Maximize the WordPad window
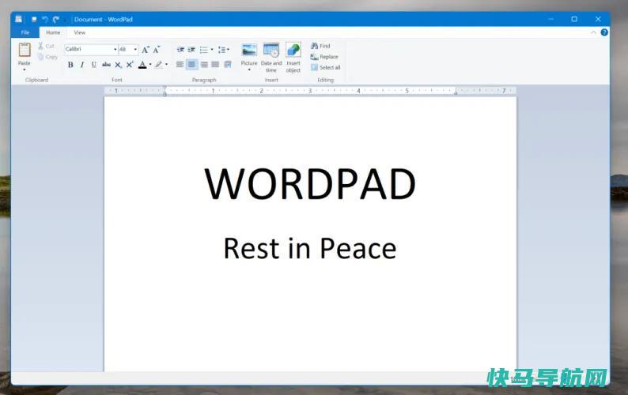The width and height of the screenshot is (628, 395). coord(574,19)
